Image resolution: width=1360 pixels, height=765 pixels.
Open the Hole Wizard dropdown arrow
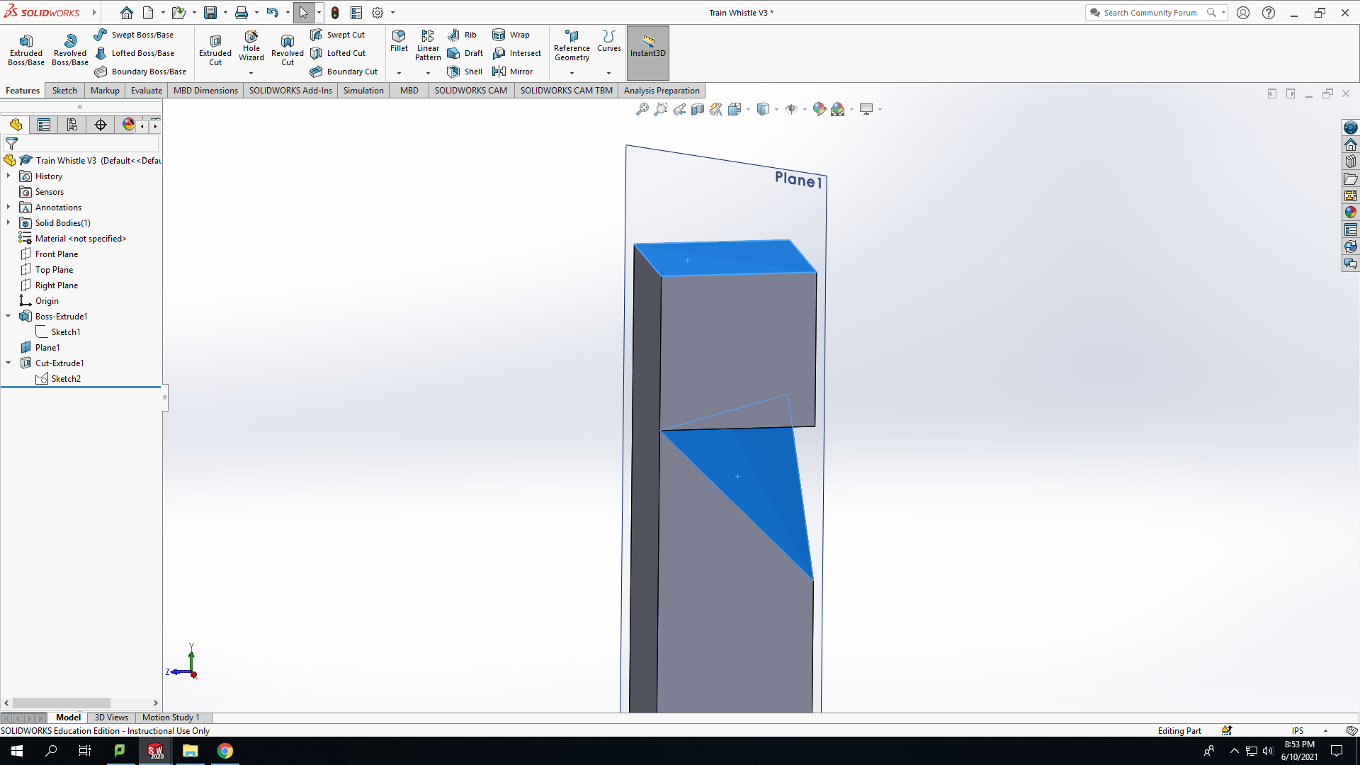[251, 73]
